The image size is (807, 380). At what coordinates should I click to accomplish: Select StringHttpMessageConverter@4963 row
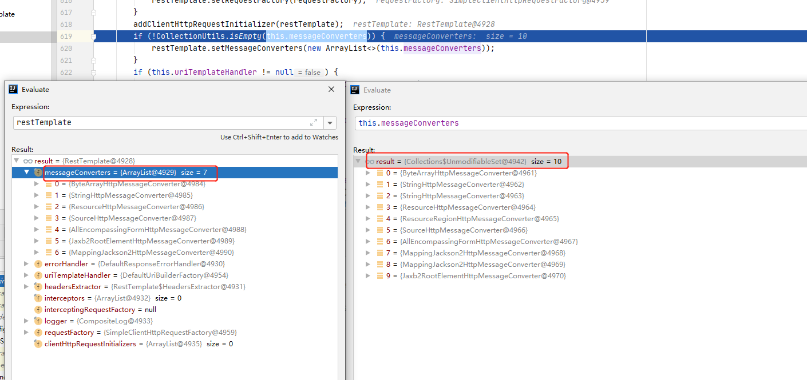pyautogui.click(x=580, y=196)
